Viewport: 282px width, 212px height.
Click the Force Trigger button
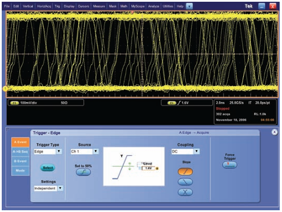(x=230, y=165)
